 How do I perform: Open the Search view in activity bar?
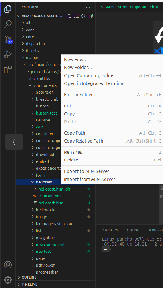[8, 24]
